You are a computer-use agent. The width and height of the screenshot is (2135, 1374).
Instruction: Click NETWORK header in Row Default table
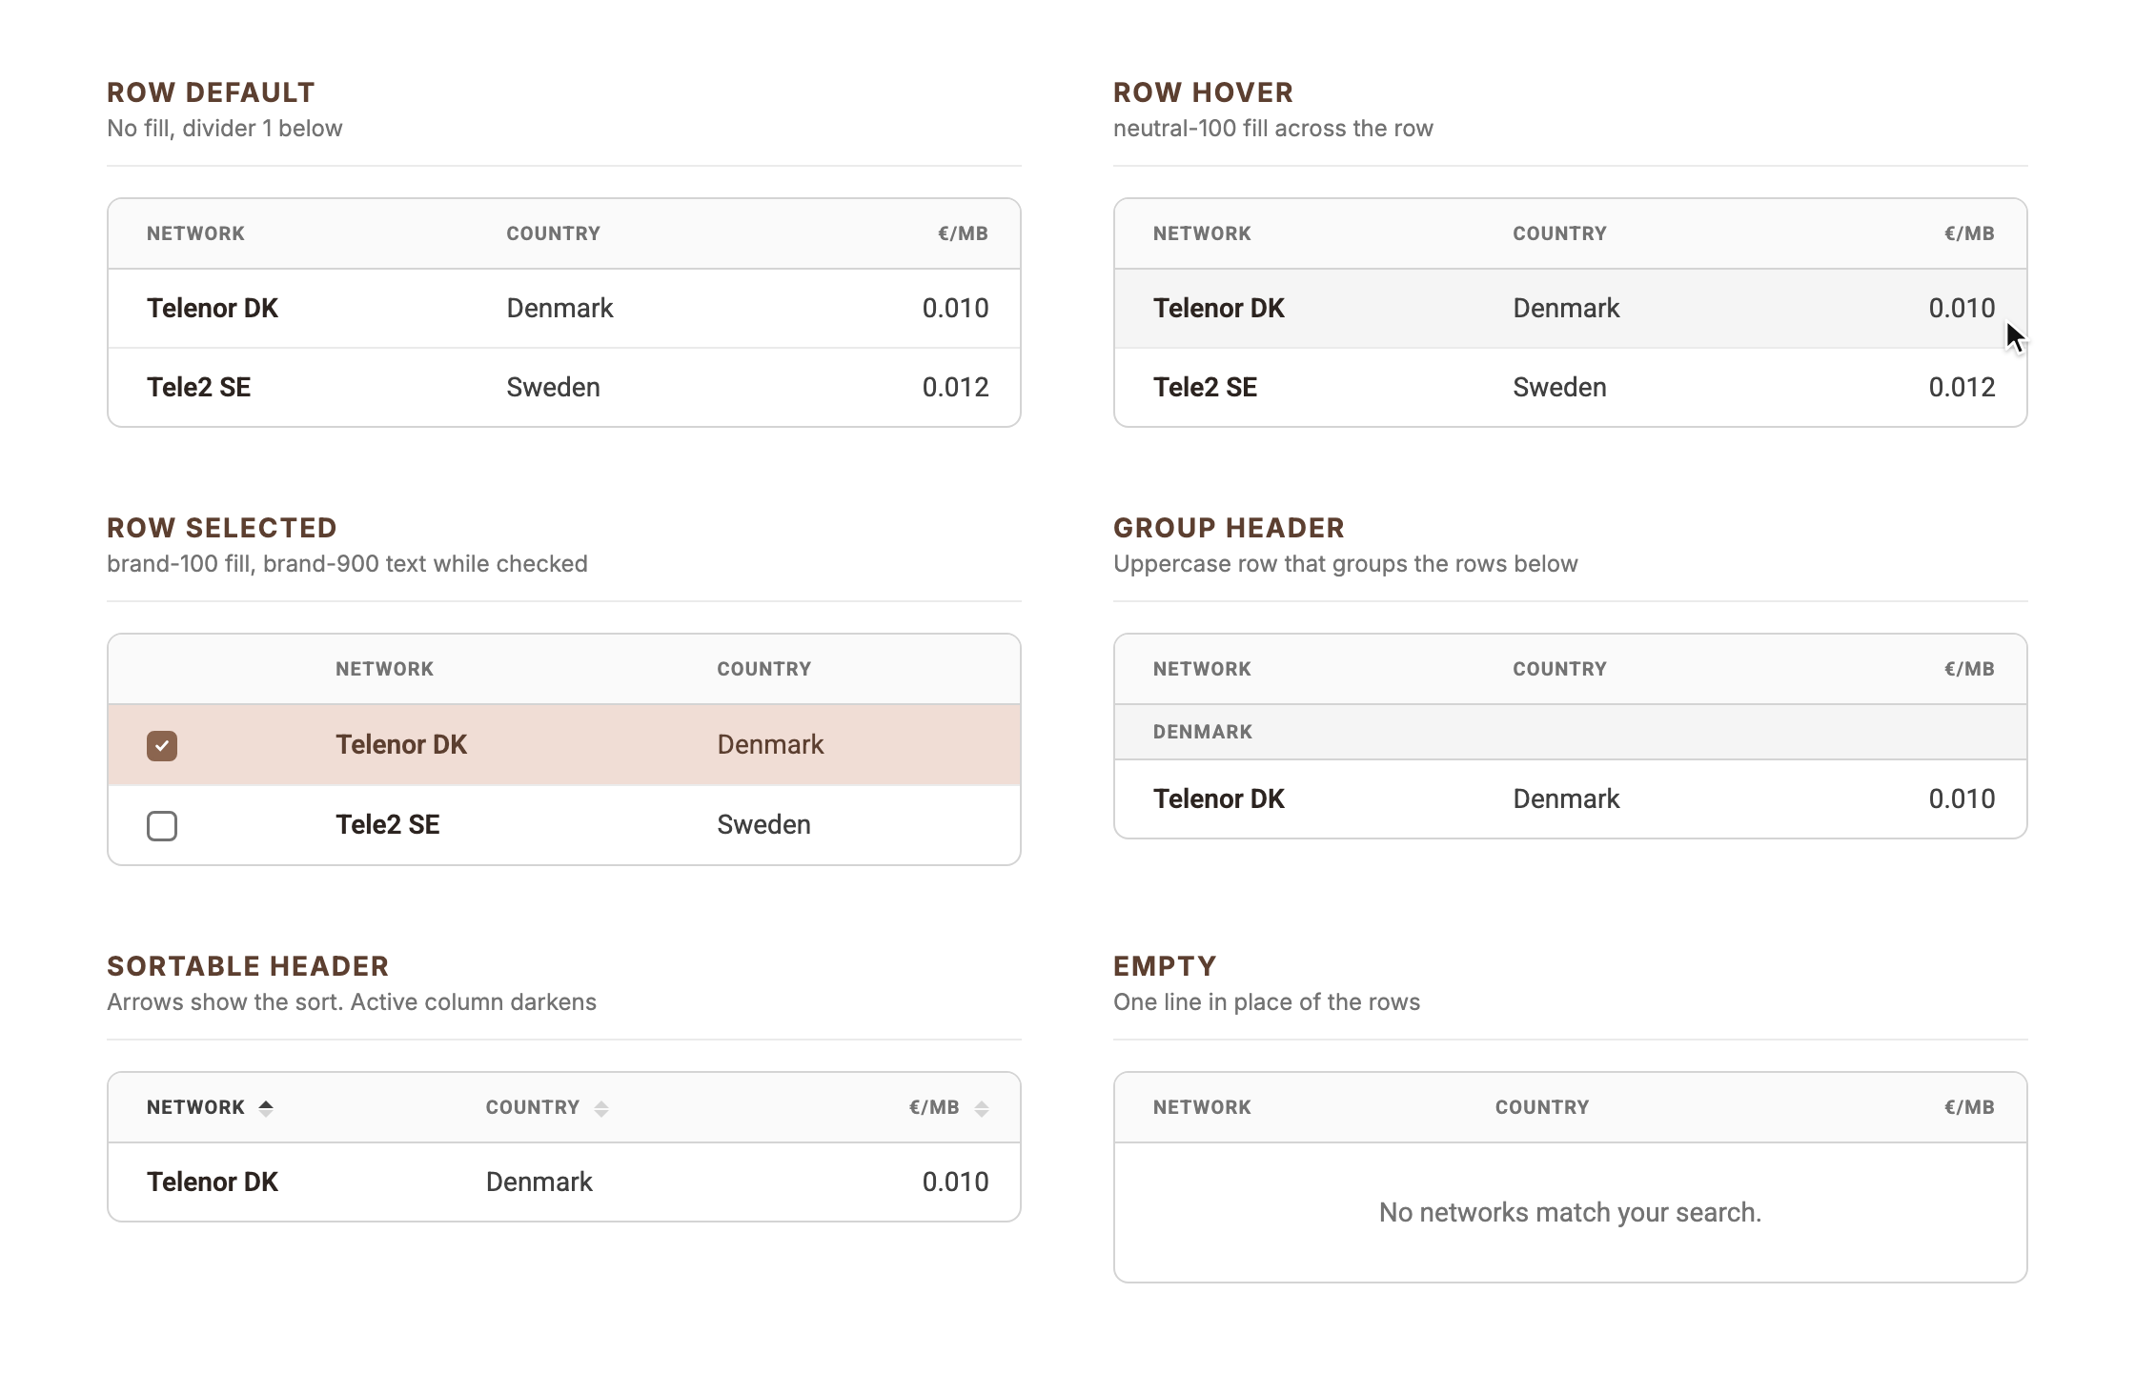click(x=195, y=233)
